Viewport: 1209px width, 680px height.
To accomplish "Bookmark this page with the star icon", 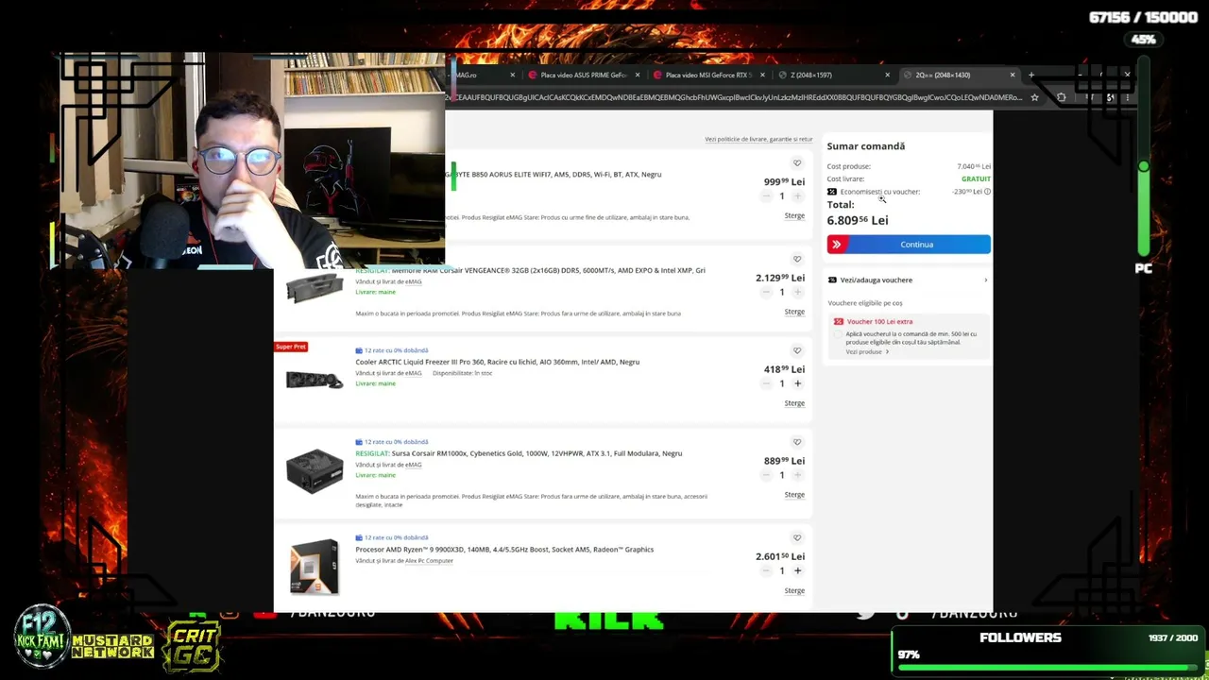I will pyautogui.click(x=1035, y=97).
